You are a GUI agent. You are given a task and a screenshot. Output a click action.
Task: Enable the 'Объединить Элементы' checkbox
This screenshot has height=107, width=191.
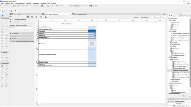tap(13, 19)
